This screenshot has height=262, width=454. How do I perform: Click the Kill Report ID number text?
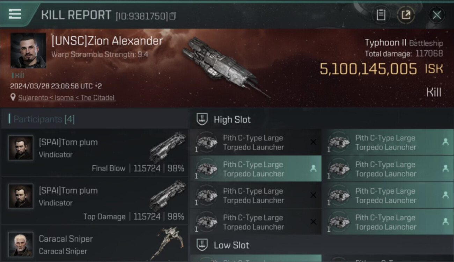click(142, 16)
